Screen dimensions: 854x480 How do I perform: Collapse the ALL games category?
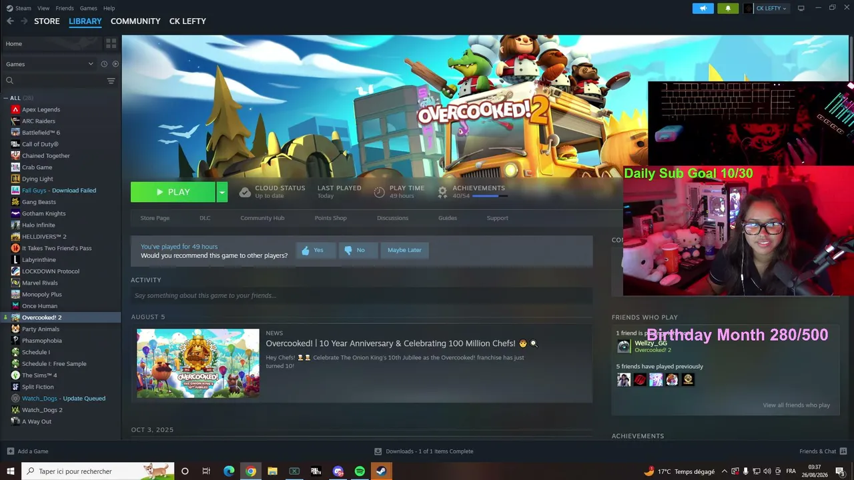pyautogui.click(x=7, y=98)
